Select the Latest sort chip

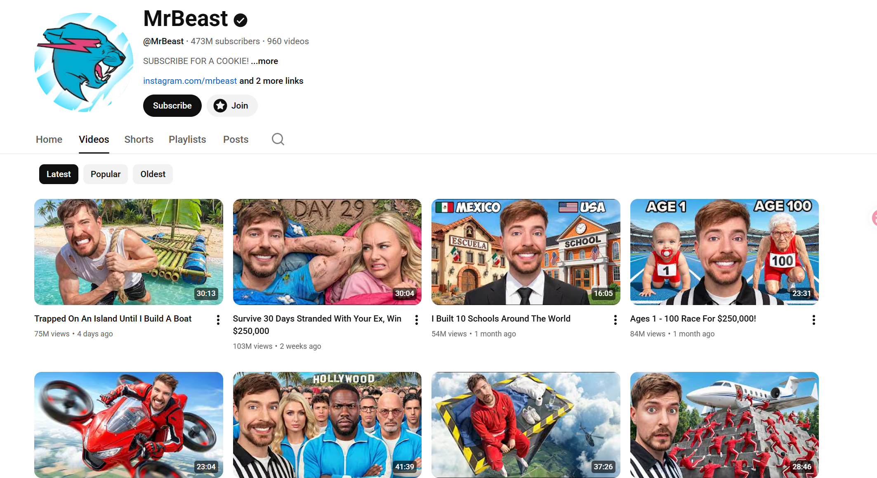[x=59, y=174]
